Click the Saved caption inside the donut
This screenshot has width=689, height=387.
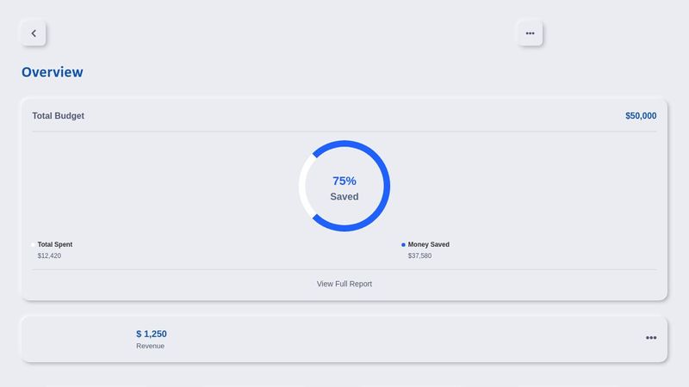344,197
